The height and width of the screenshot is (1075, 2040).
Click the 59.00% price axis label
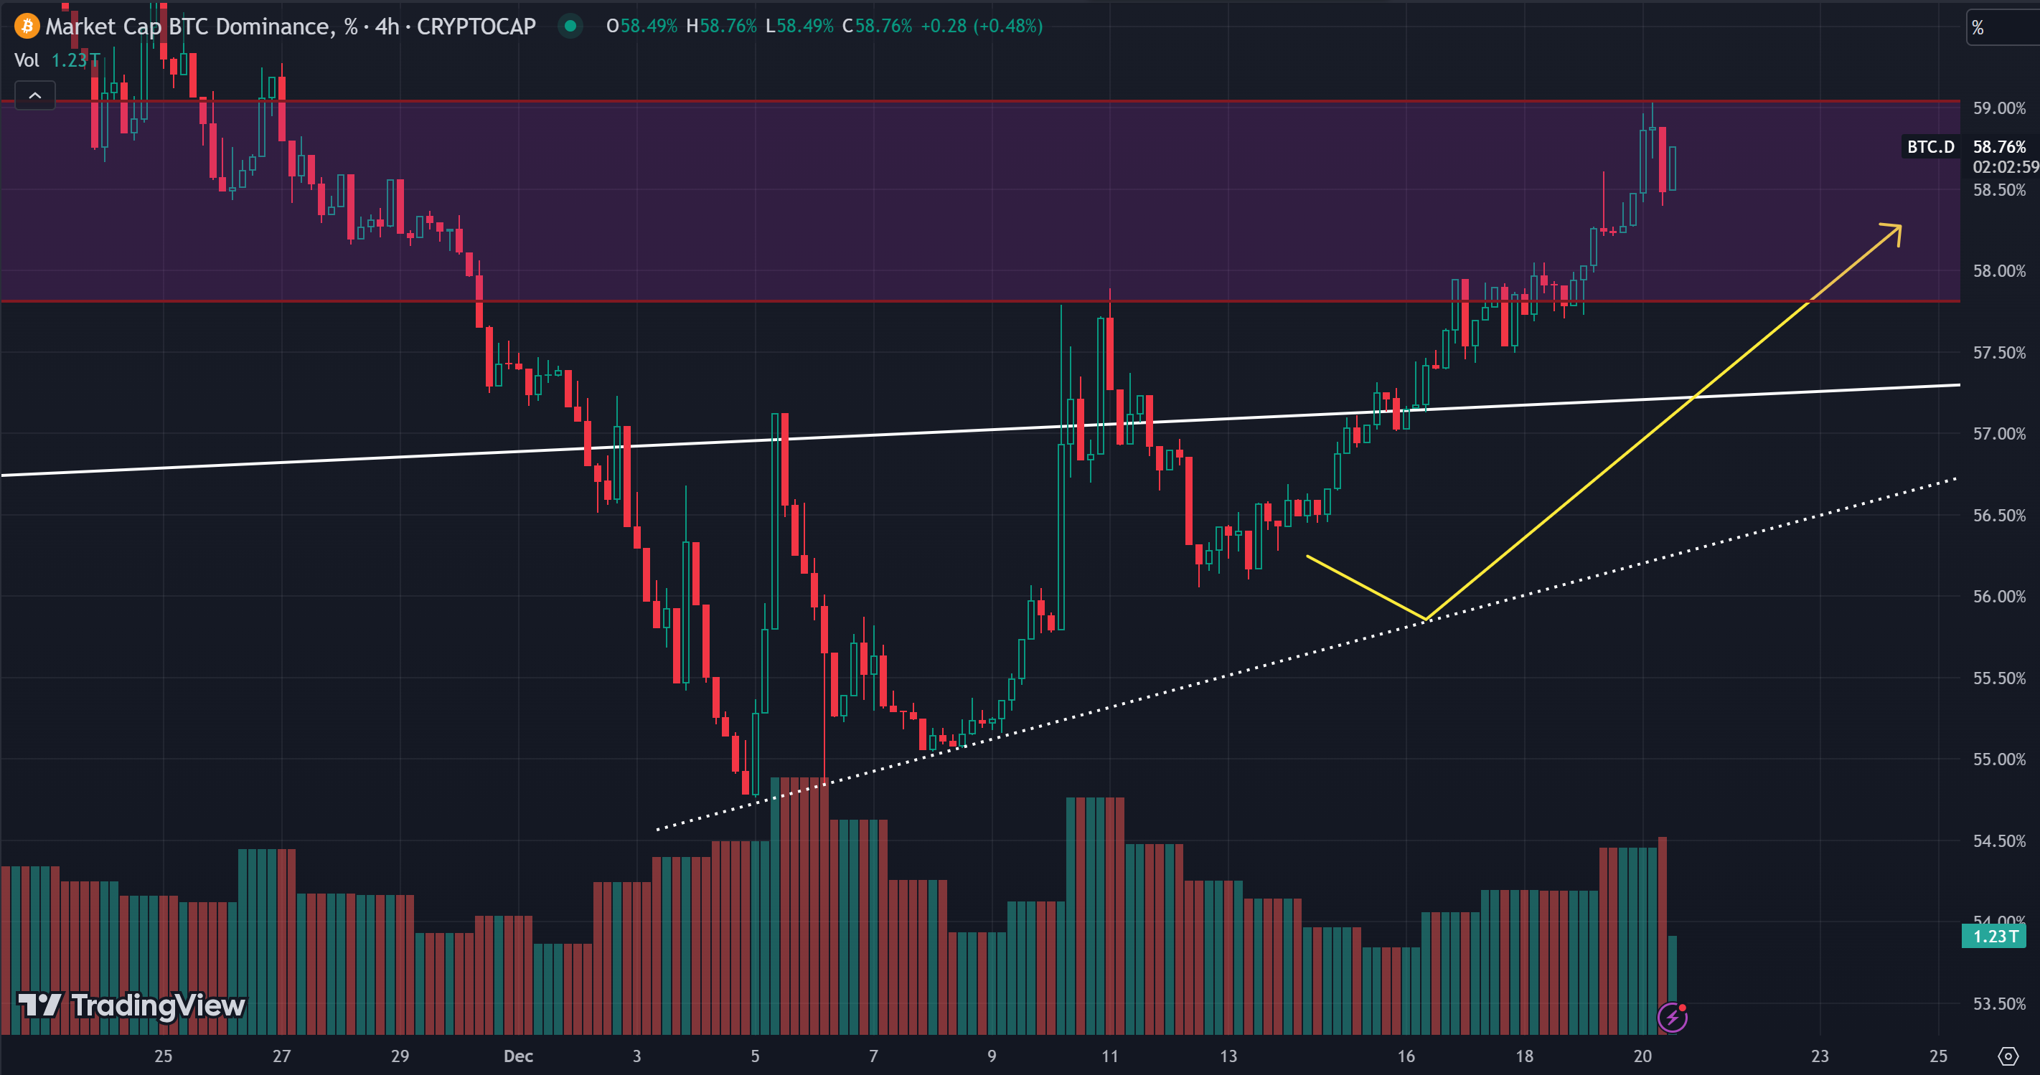[x=1999, y=108]
